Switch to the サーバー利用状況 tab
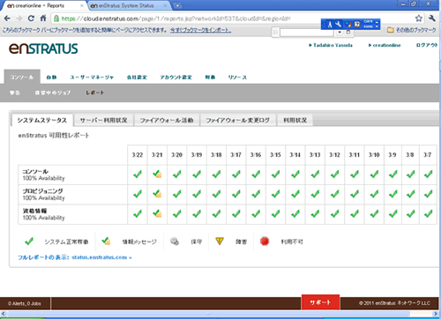This screenshot has width=441, height=319. [x=103, y=120]
